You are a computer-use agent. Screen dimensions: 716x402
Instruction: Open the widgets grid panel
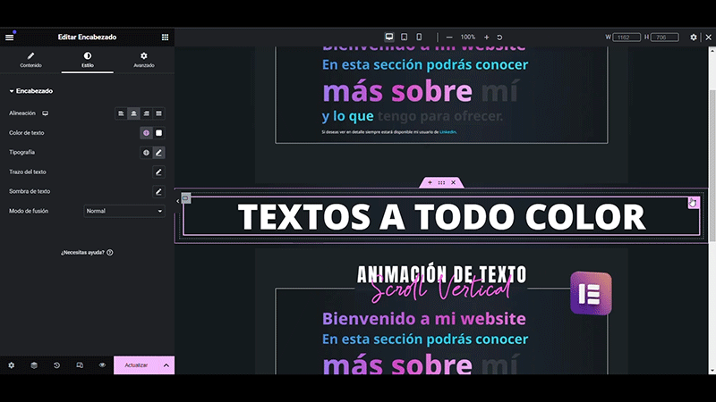[165, 37]
